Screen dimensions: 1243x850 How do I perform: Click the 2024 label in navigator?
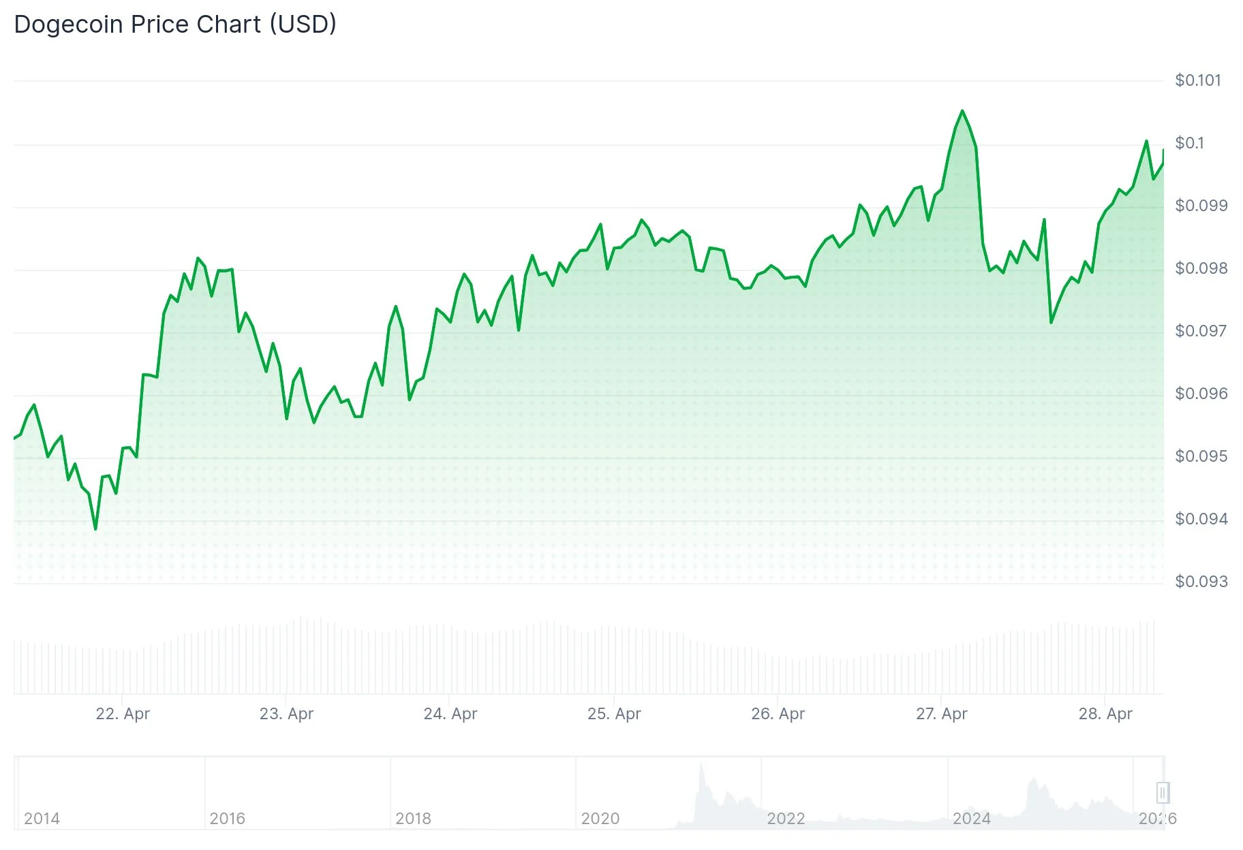click(x=971, y=818)
